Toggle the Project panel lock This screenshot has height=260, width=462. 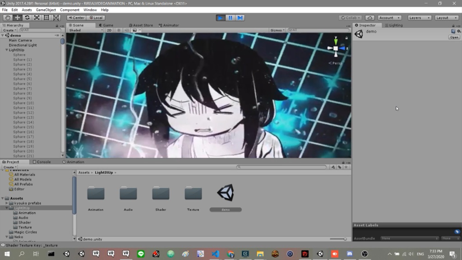point(343,162)
